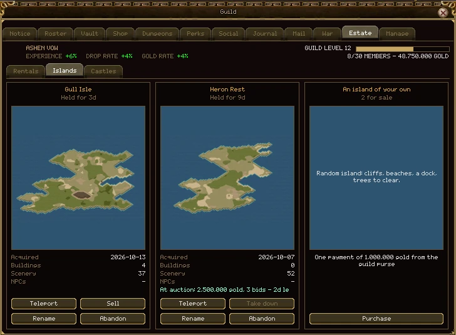This screenshot has width=456, height=335.
Task: Click the 1,000,000 gold payment note
Action: [x=376, y=260]
